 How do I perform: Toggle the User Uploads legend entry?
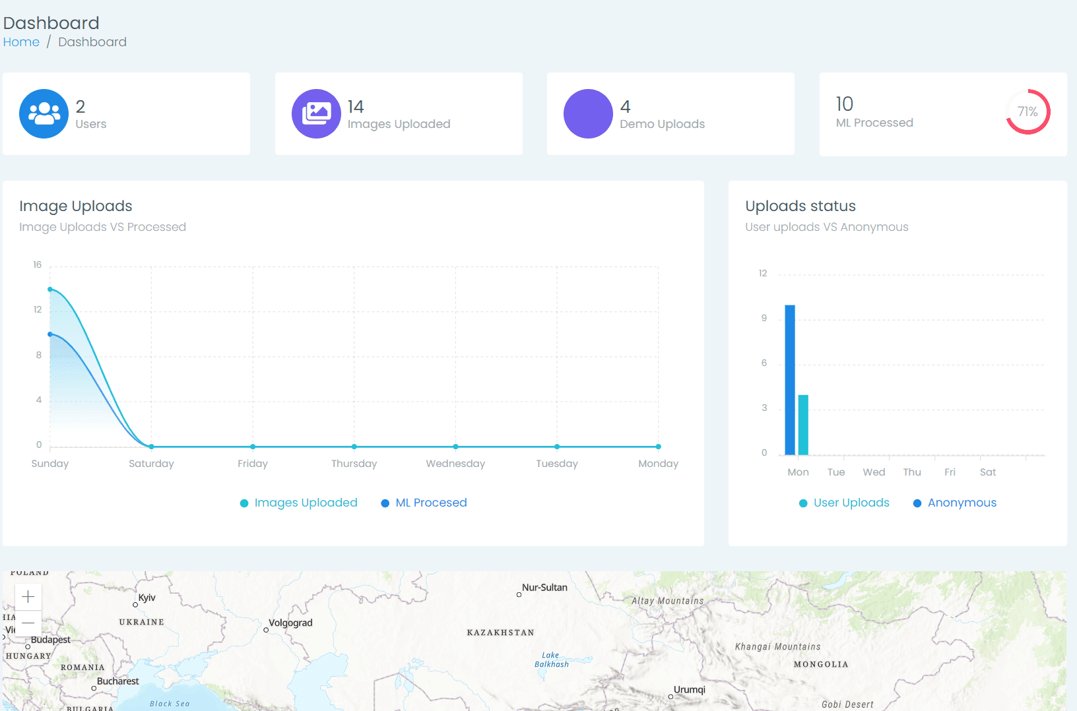843,503
